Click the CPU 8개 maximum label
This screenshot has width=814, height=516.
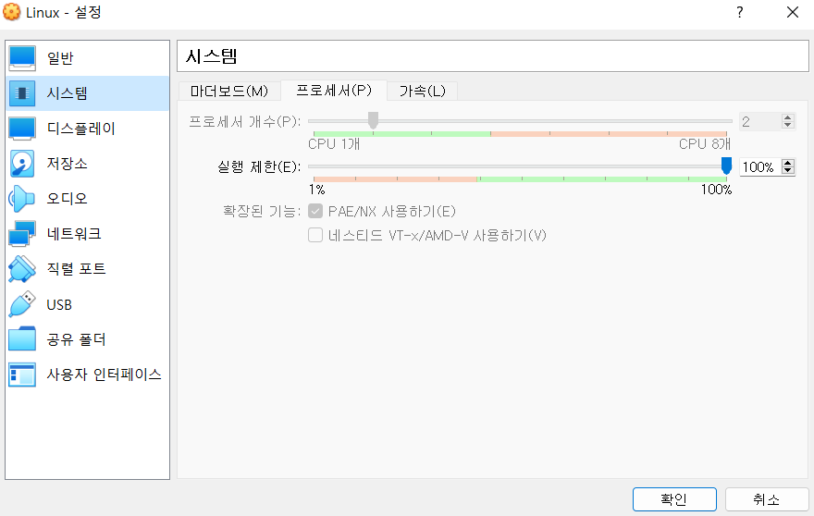(x=705, y=143)
